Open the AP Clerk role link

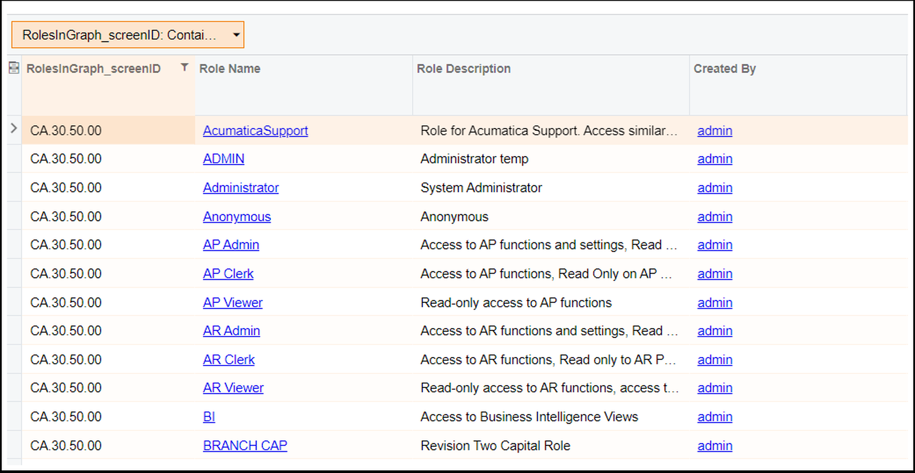(228, 274)
